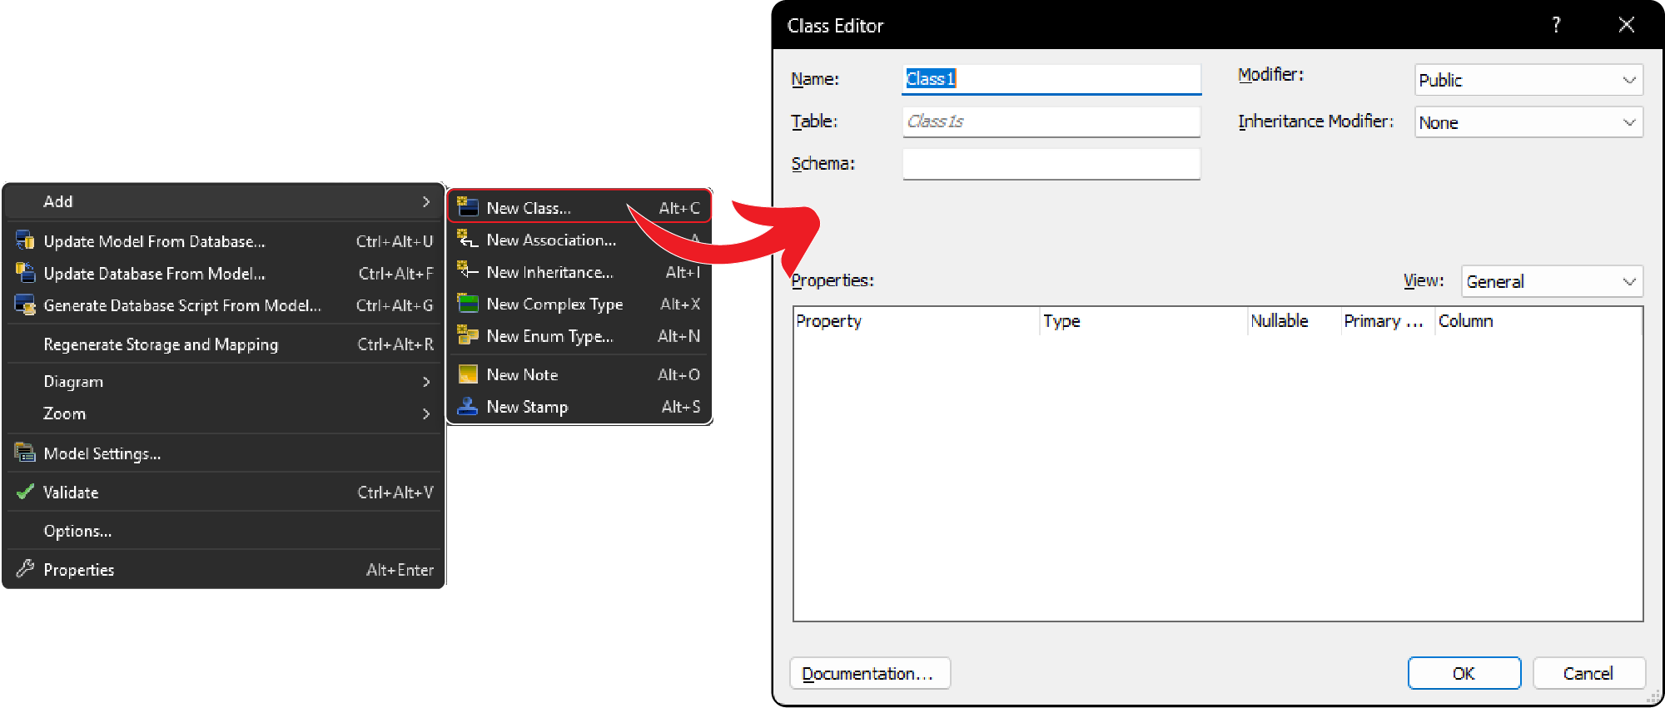The image size is (1665, 708).
Task: Click the New Note icon
Action: pos(468,374)
